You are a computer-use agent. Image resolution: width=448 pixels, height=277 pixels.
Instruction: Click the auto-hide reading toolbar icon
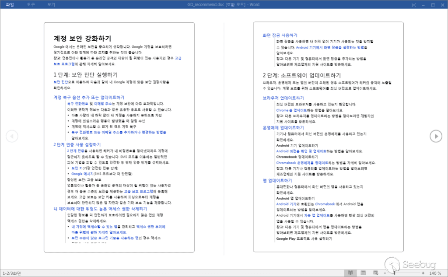[414, 4]
